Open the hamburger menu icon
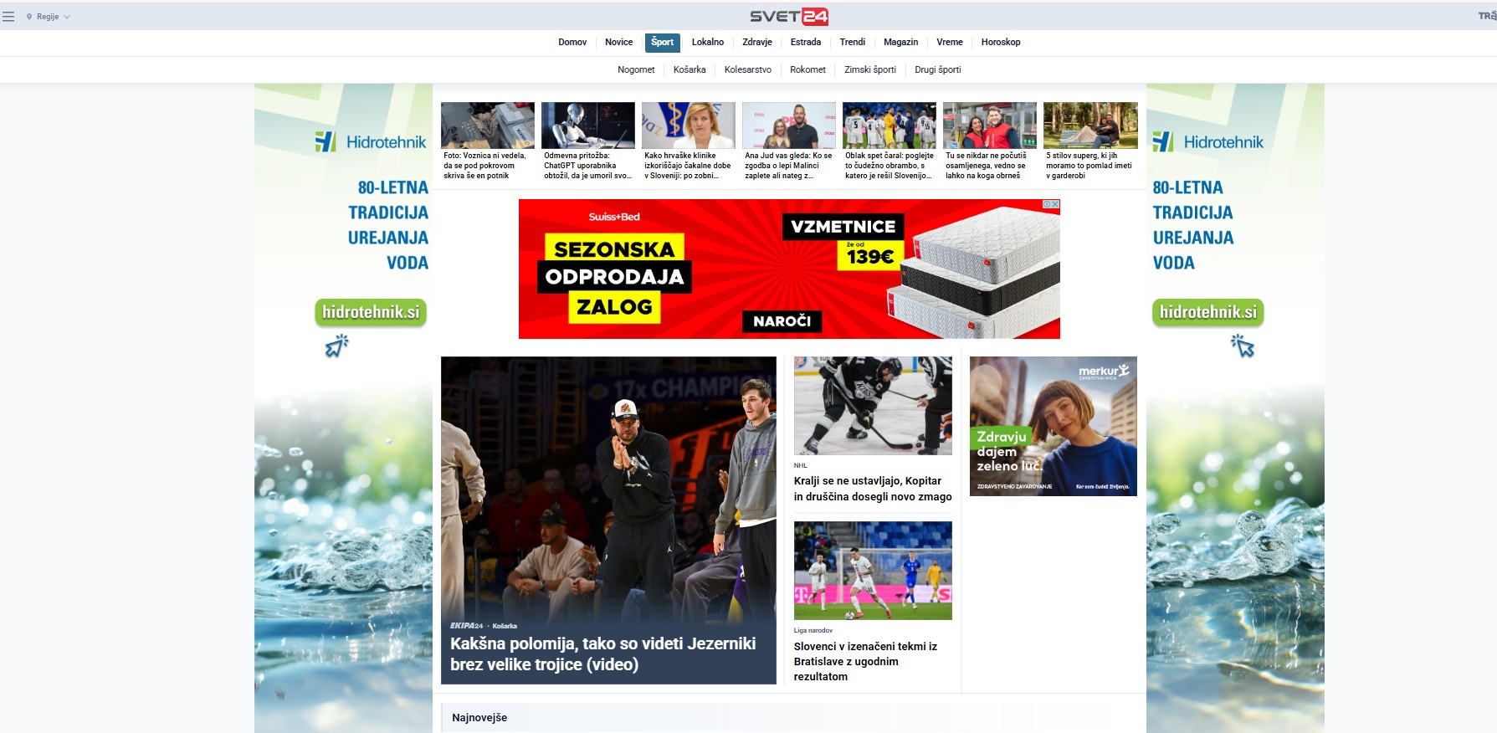Image resolution: width=1497 pixels, height=733 pixels. pyautogui.click(x=8, y=17)
